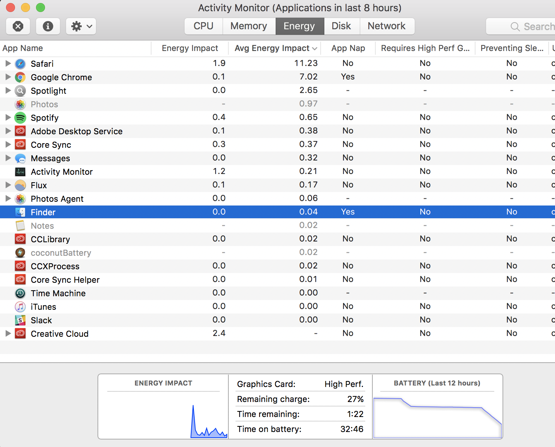Sort by the Energy Impact column header
The height and width of the screenshot is (447, 555).
pyautogui.click(x=190, y=48)
